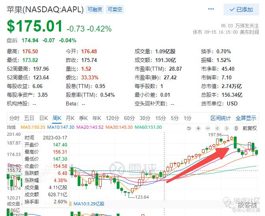
Task: Select the 周K chart tab
Action: (57, 118)
